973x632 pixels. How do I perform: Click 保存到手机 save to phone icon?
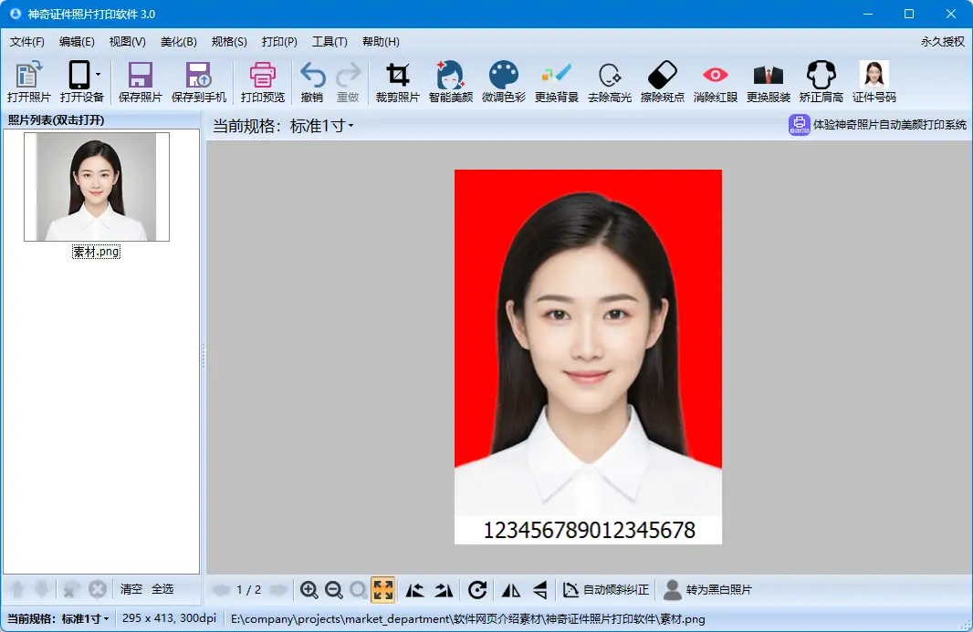(x=198, y=82)
